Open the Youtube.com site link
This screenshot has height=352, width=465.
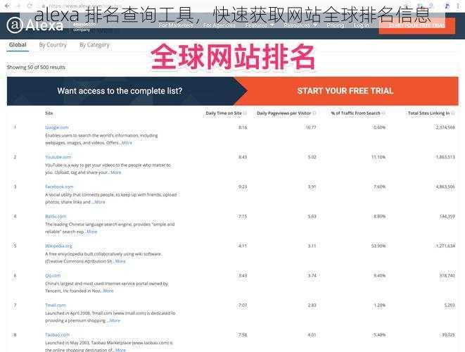tap(58, 157)
